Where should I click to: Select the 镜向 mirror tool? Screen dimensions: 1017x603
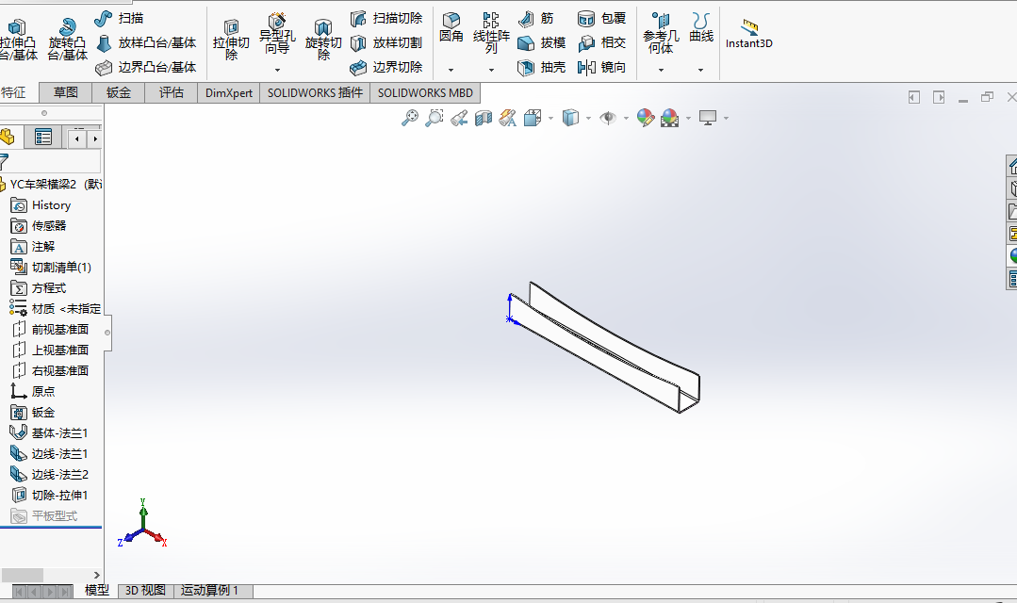(602, 68)
